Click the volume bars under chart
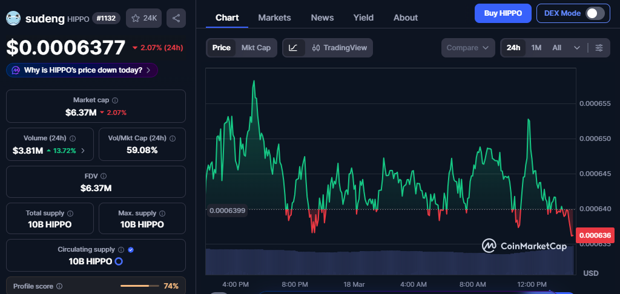The image size is (620, 294). click(389, 262)
